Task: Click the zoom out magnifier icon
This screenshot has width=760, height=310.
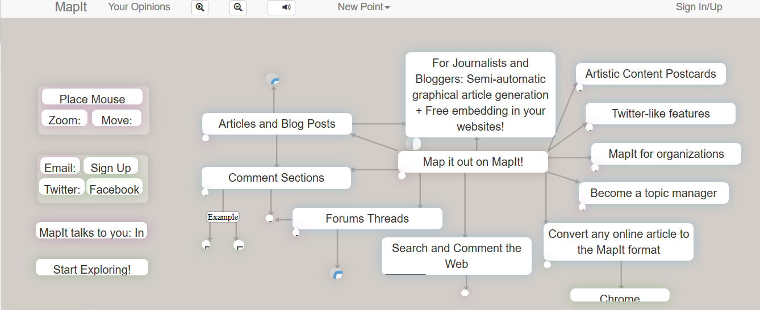Action: point(238,7)
